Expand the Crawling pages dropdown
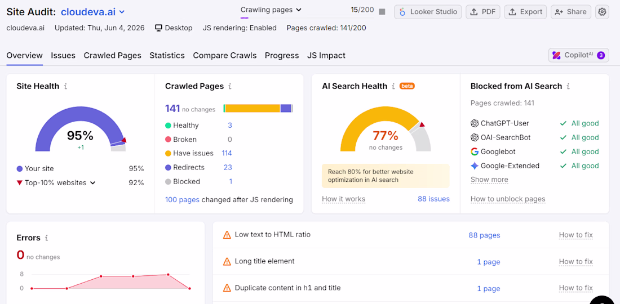The image size is (620, 304). (271, 10)
